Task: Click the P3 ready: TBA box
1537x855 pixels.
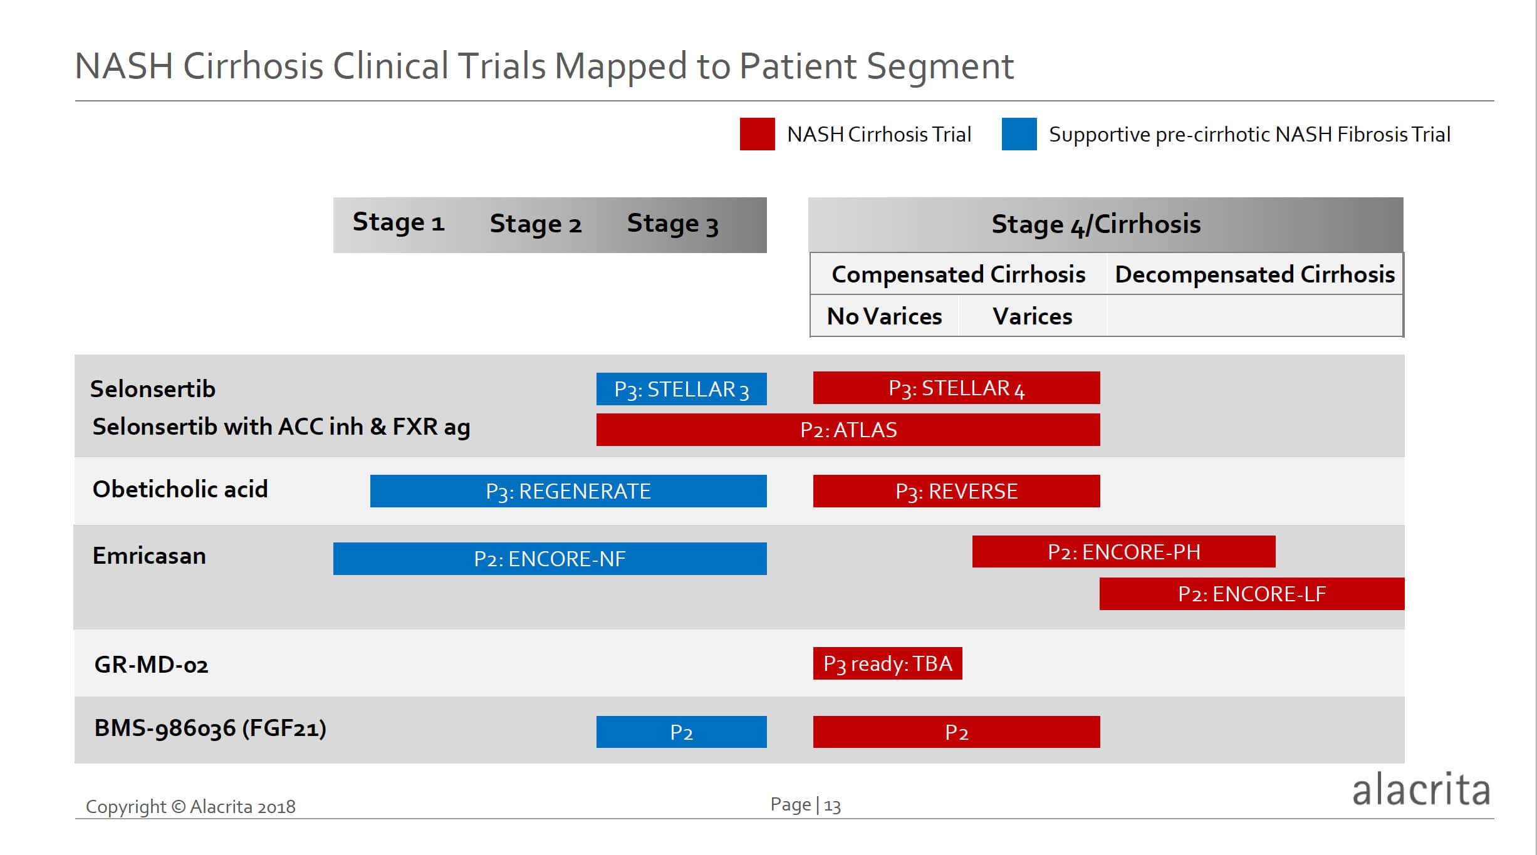Action: pyautogui.click(x=887, y=663)
